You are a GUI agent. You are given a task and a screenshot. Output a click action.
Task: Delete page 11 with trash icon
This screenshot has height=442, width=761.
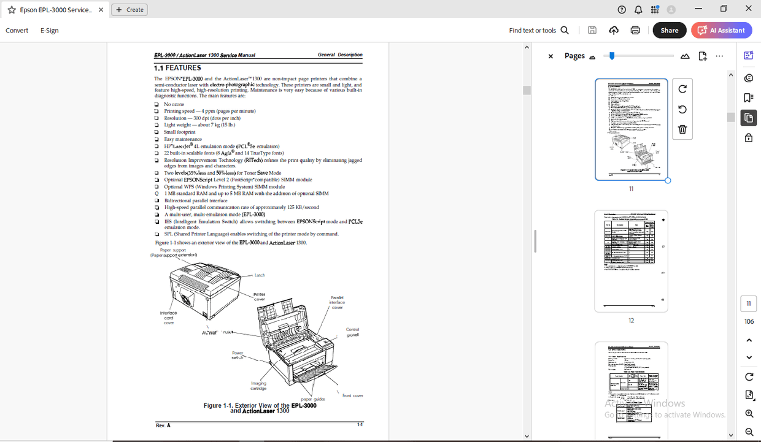click(682, 129)
